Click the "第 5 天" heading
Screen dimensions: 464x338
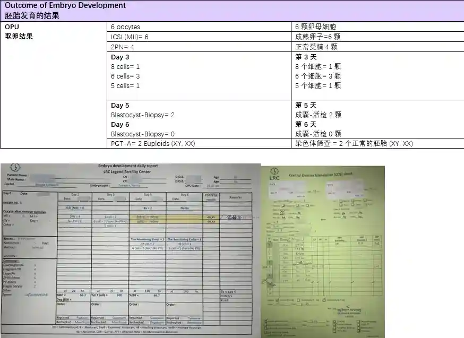click(306, 105)
